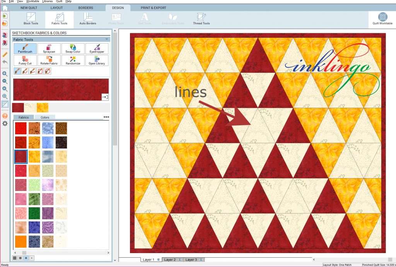Enable the oval brush style
The width and height of the screenshot is (396, 267).
[48, 71]
